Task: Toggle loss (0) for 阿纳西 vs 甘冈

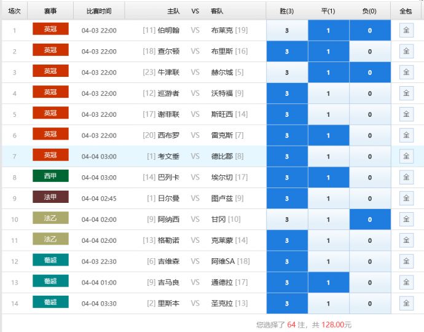Action: [x=369, y=219]
